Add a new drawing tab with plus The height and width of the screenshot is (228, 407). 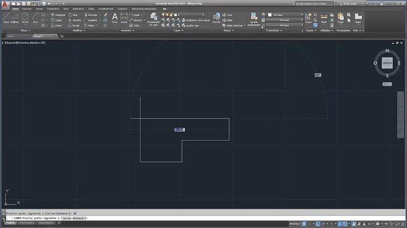(x=62, y=37)
